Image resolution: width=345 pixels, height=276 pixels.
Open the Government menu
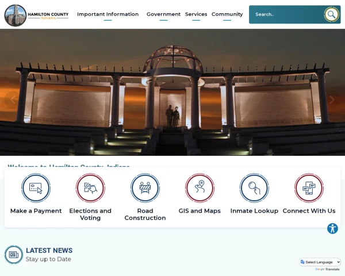pos(163,14)
